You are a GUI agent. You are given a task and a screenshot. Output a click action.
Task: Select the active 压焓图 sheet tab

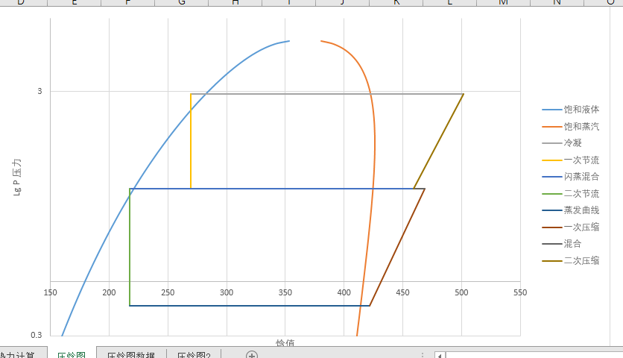click(72, 354)
